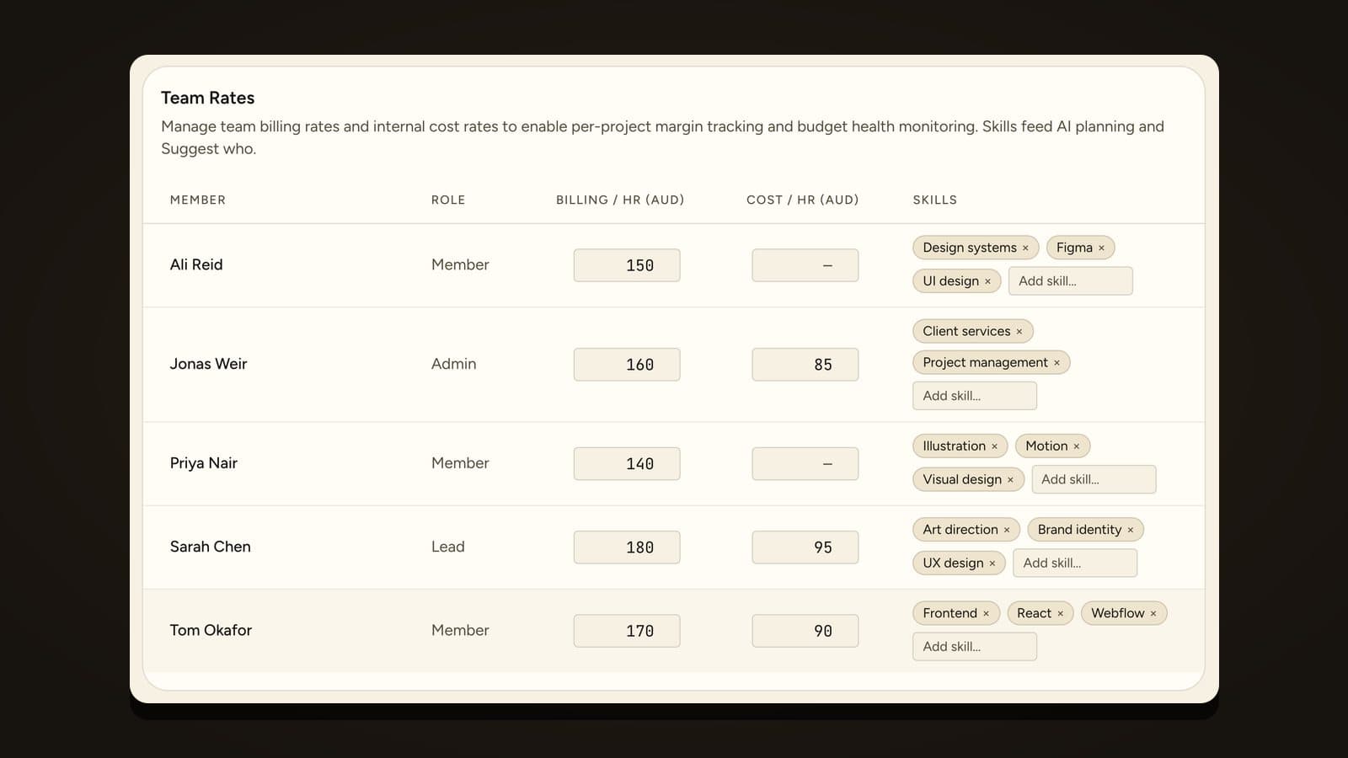Remove the Brand identity skill tag
Image resolution: width=1348 pixels, height=758 pixels.
(x=1130, y=530)
